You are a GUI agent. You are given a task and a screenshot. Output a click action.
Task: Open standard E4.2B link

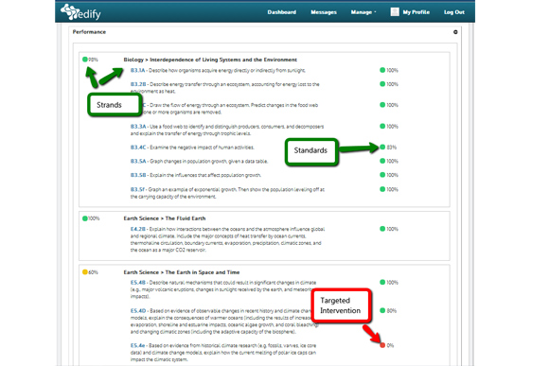[x=137, y=229]
